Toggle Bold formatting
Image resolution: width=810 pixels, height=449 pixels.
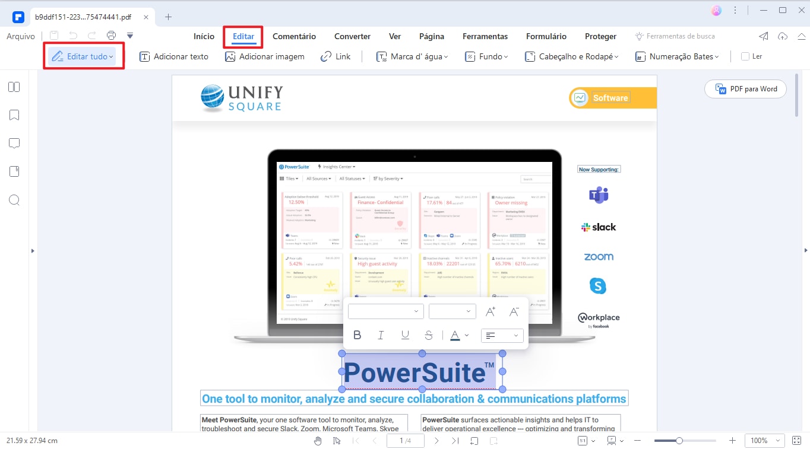[357, 335]
